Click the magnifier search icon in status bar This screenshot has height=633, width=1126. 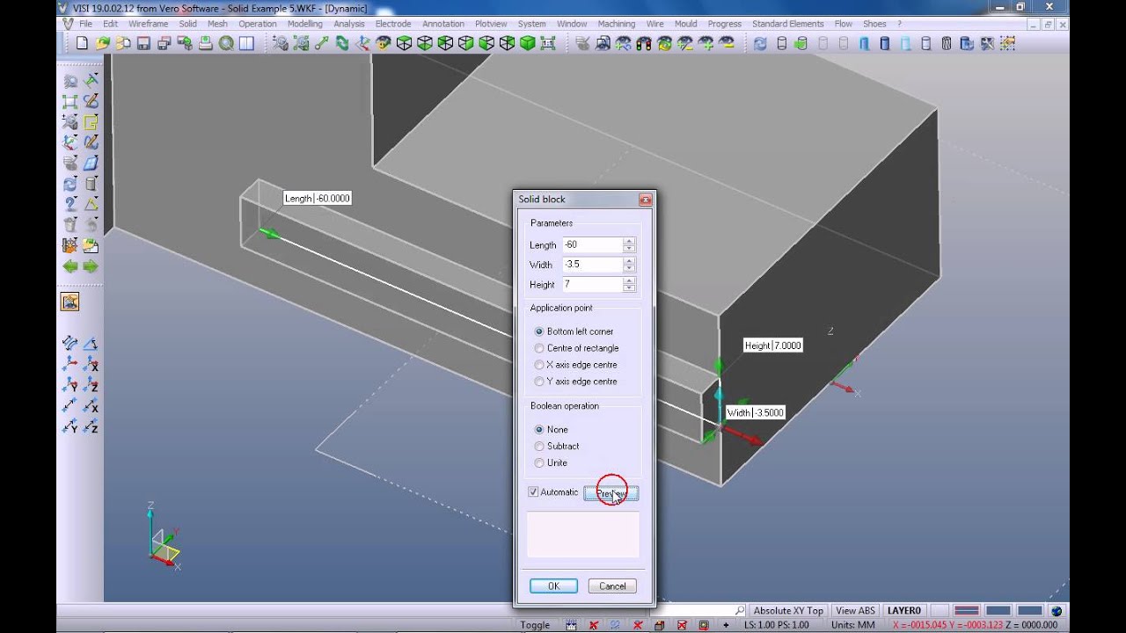point(740,611)
